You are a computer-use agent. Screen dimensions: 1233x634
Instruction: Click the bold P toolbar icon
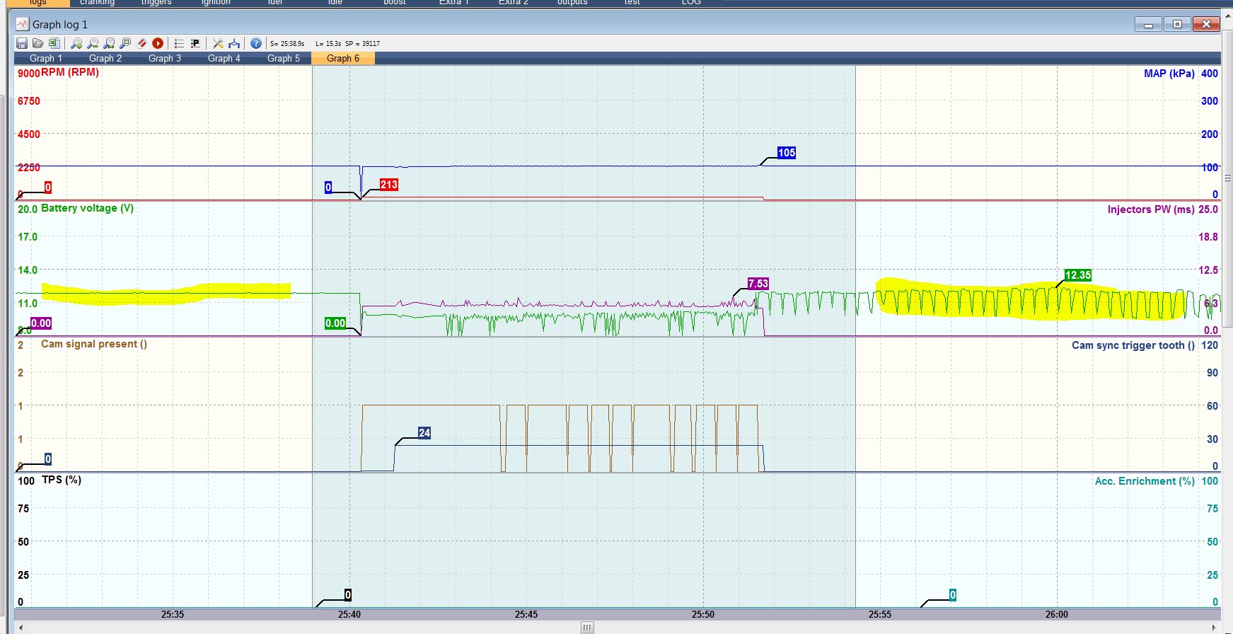pos(195,44)
